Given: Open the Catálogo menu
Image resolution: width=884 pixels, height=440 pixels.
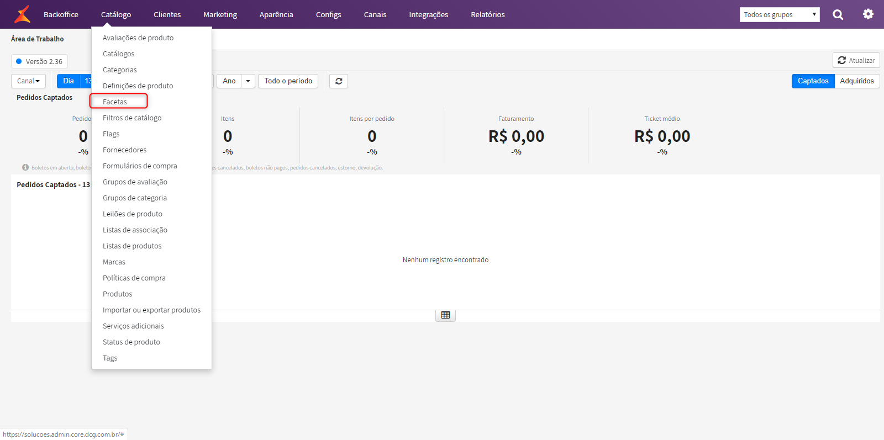Looking at the screenshot, I should [116, 14].
